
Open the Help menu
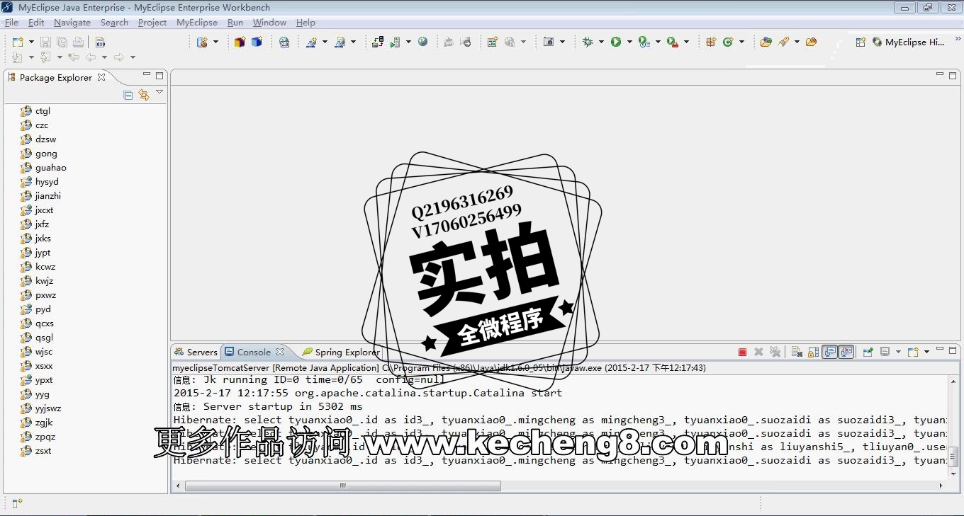(x=306, y=23)
